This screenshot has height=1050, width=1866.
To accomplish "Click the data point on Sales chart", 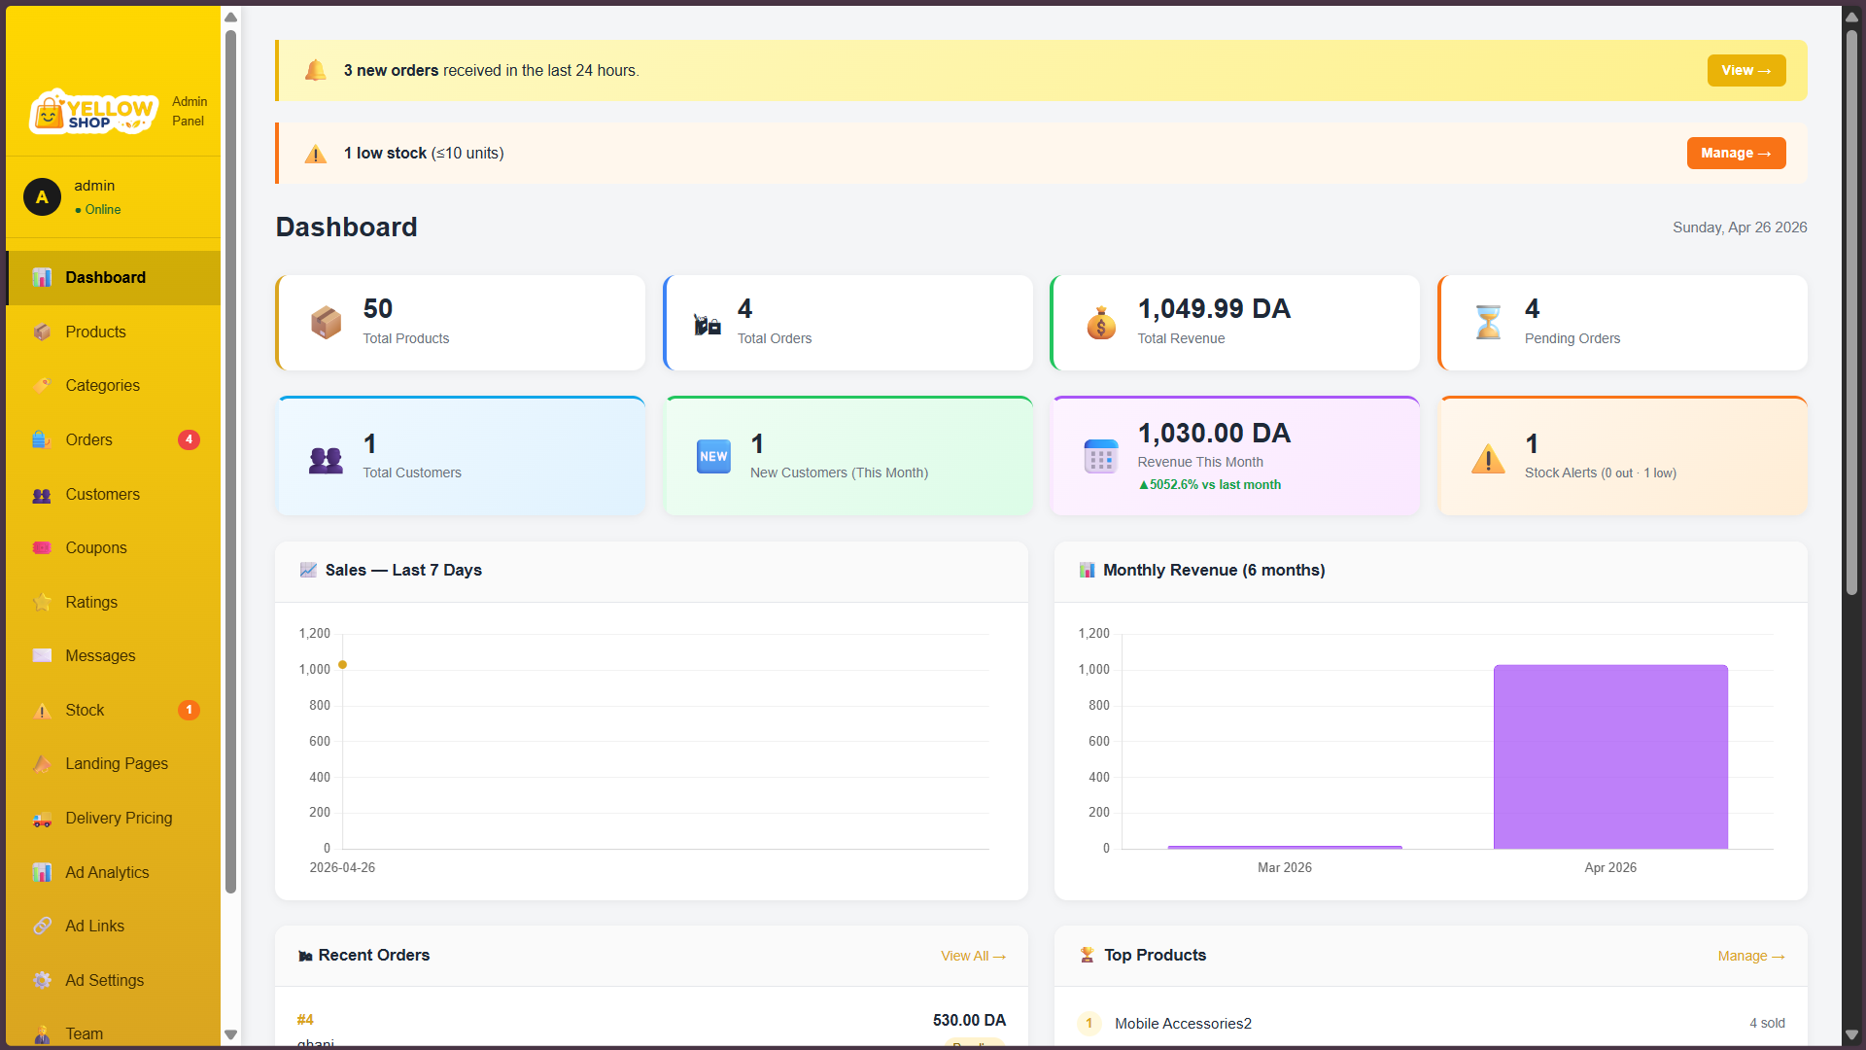I will (342, 665).
